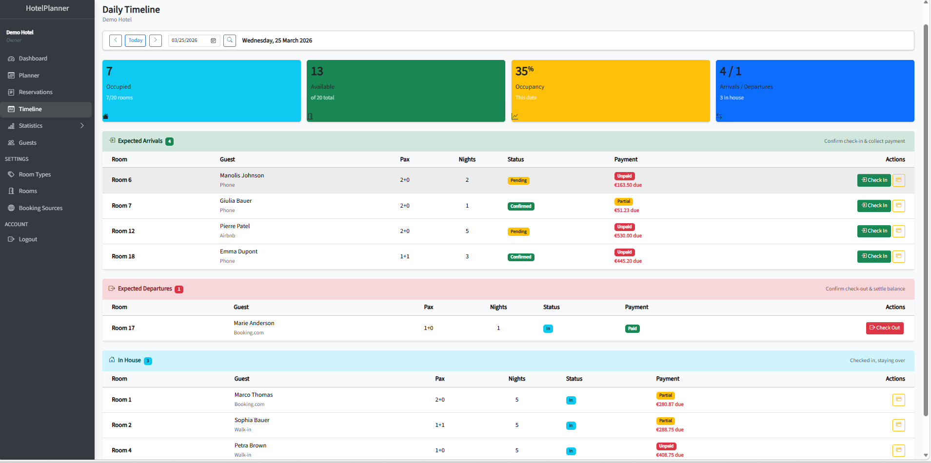Expand the Statistics submenu chevron
This screenshot has width=931, height=463.
pos(82,126)
